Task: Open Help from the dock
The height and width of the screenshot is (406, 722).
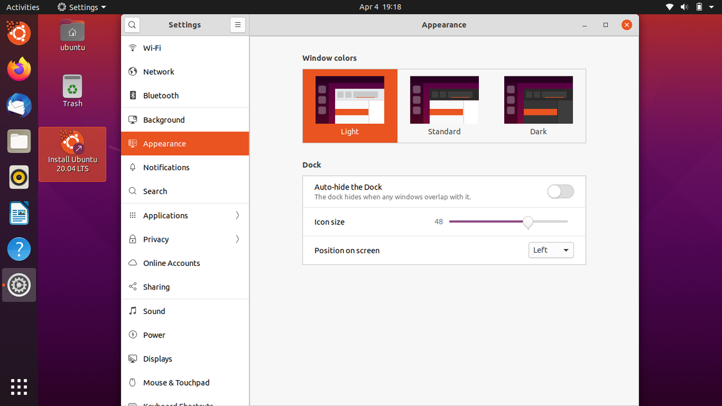Action: tap(19, 249)
